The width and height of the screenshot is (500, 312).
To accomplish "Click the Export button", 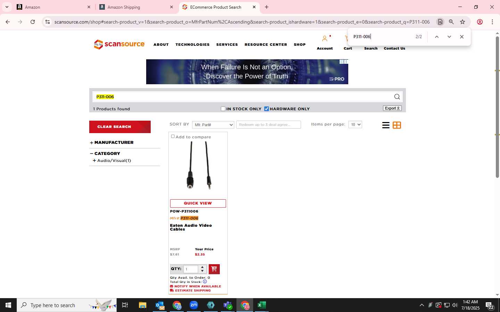I will [392, 108].
